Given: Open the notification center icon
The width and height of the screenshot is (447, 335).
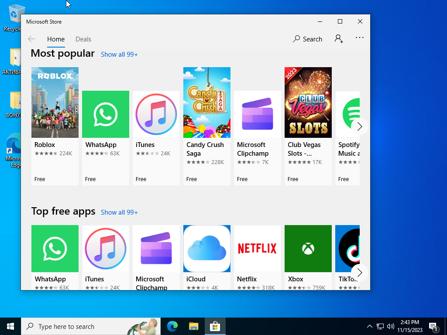Looking at the screenshot, I should pos(433,326).
